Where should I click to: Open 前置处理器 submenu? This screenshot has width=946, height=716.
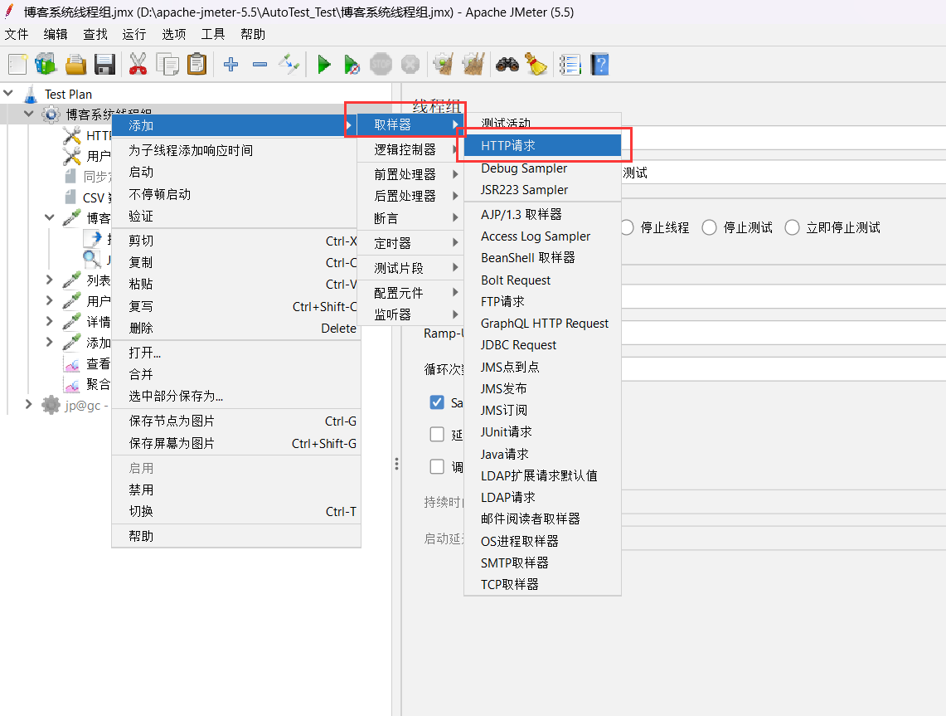click(x=410, y=174)
